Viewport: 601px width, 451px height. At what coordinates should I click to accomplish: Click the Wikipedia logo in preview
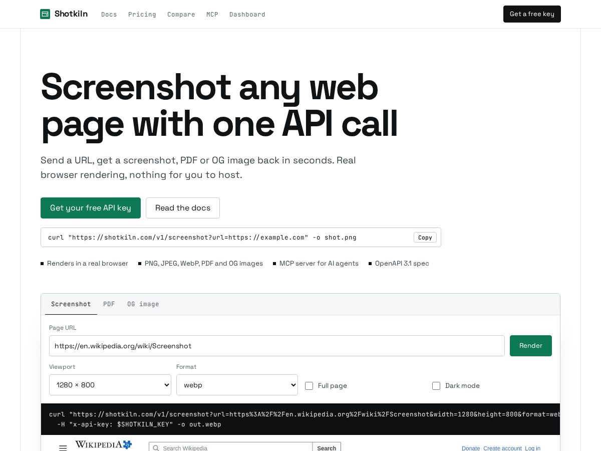coord(103,444)
